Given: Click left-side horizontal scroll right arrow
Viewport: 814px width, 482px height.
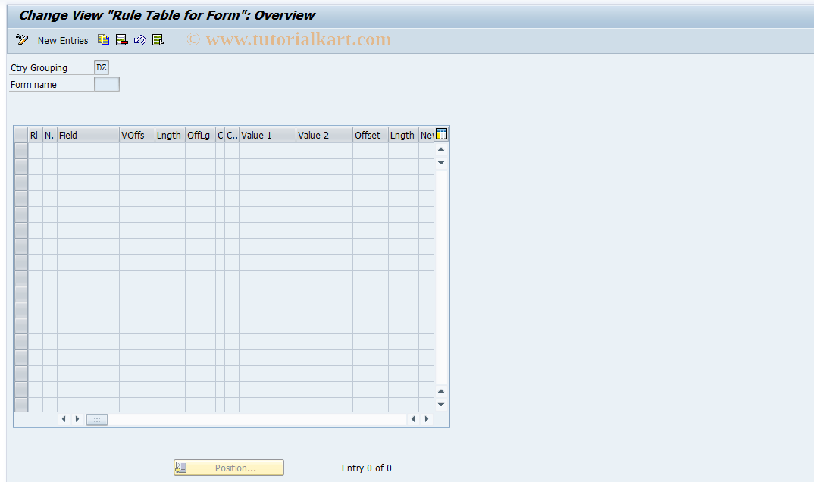Looking at the screenshot, I should click(77, 418).
